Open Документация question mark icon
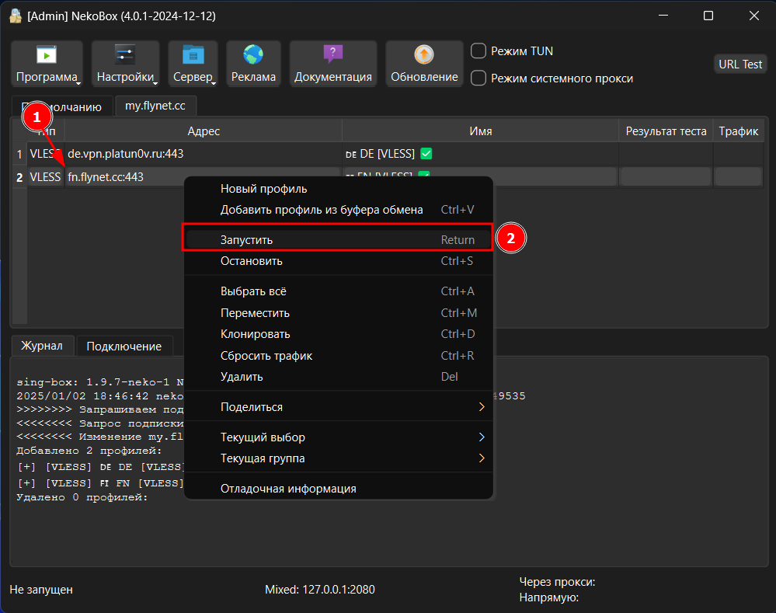This screenshot has width=776, height=613. 332,55
